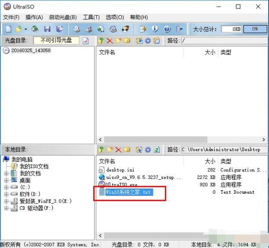Click the Convert image format icon
The width and height of the screenshot is (269, 248).
click(101, 29)
